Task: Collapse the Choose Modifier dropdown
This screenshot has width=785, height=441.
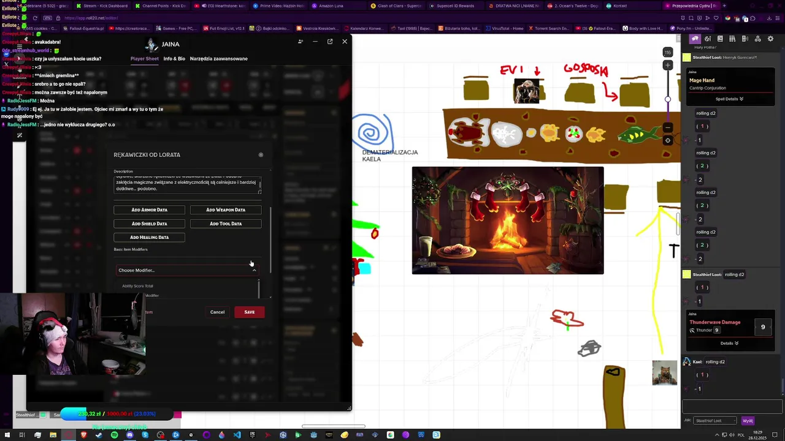Action: pos(254,270)
